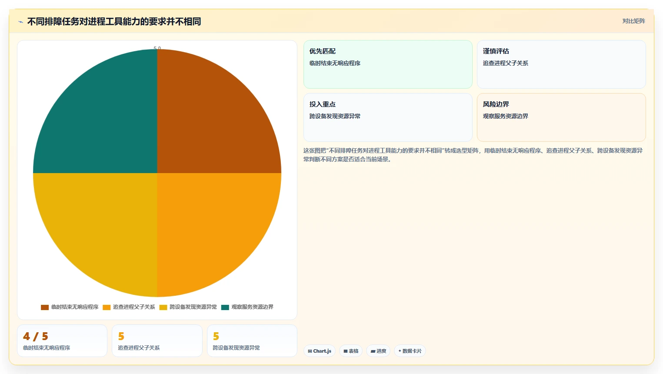Click legend label 追查进程父子关系

pyautogui.click(x=134, y=307)
